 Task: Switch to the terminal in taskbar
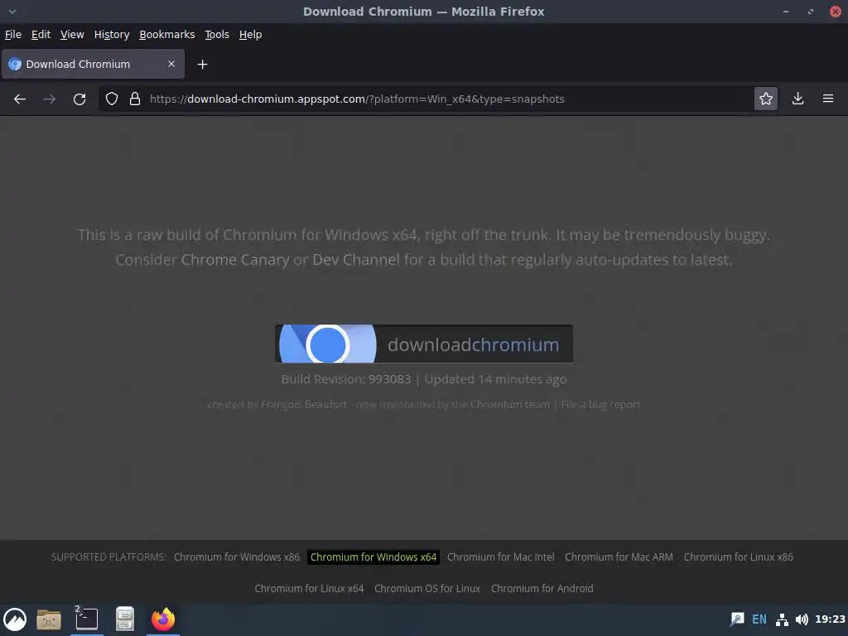[x=86, y=619]
